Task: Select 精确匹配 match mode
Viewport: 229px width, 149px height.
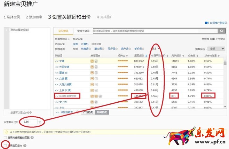Action: 102,112
